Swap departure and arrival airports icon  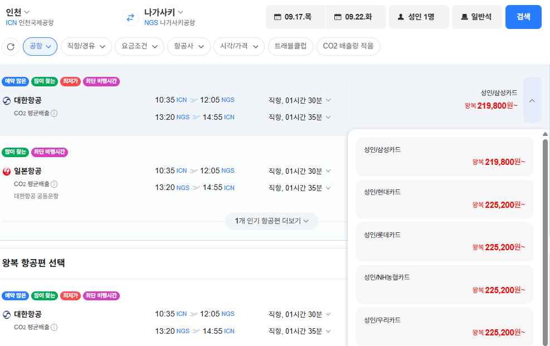130,17
